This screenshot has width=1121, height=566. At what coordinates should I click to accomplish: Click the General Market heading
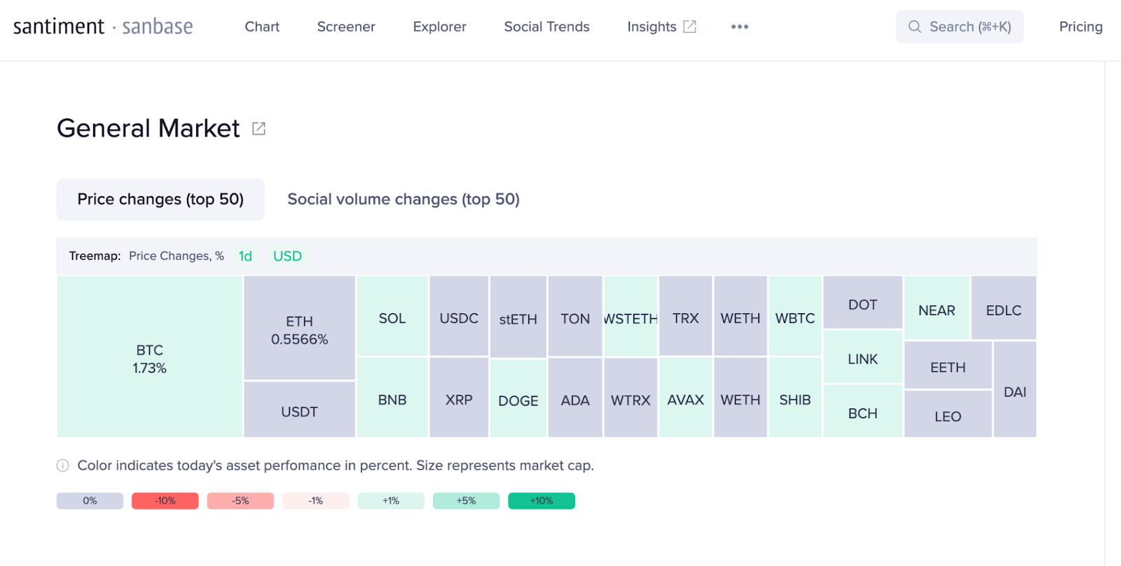[149, 128]
